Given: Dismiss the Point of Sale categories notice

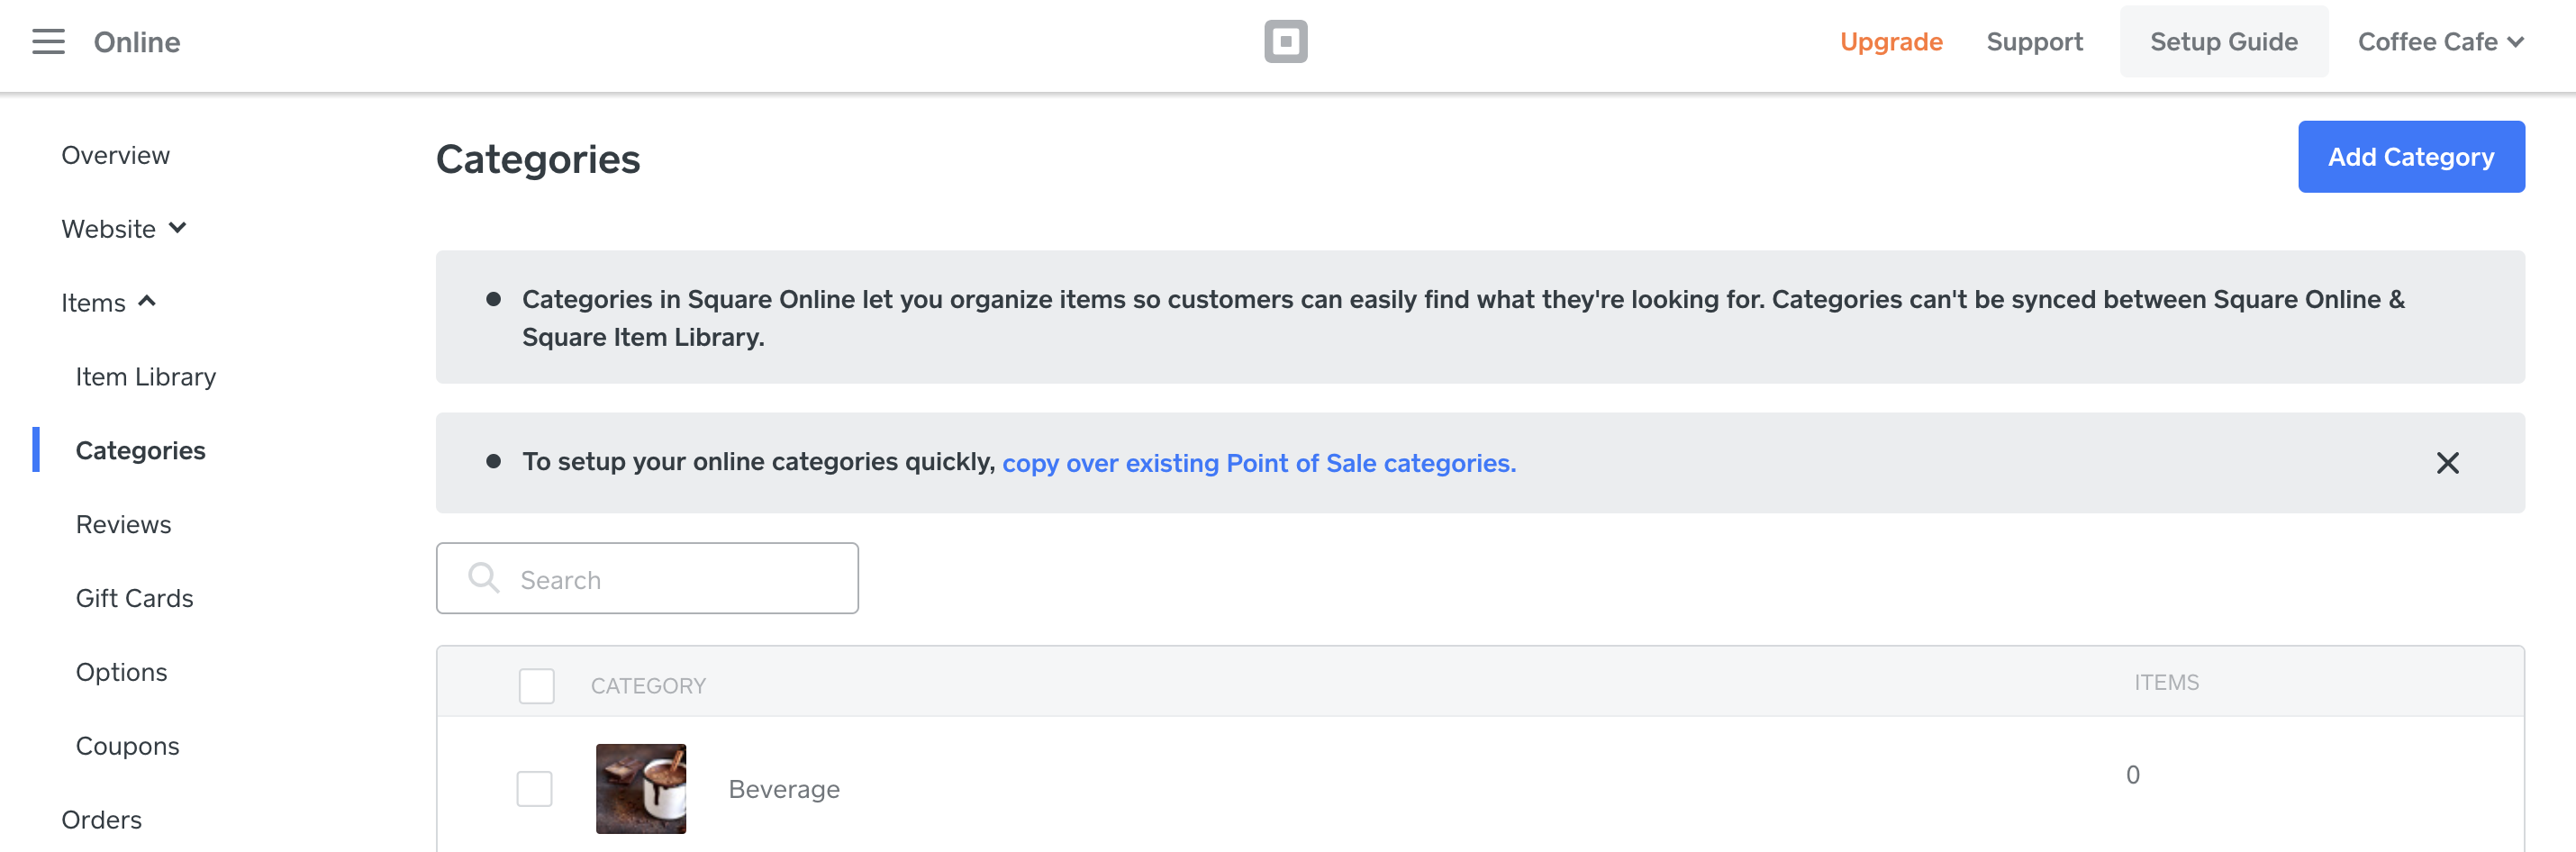Looking at the screenshot, I should [2447, 463].
